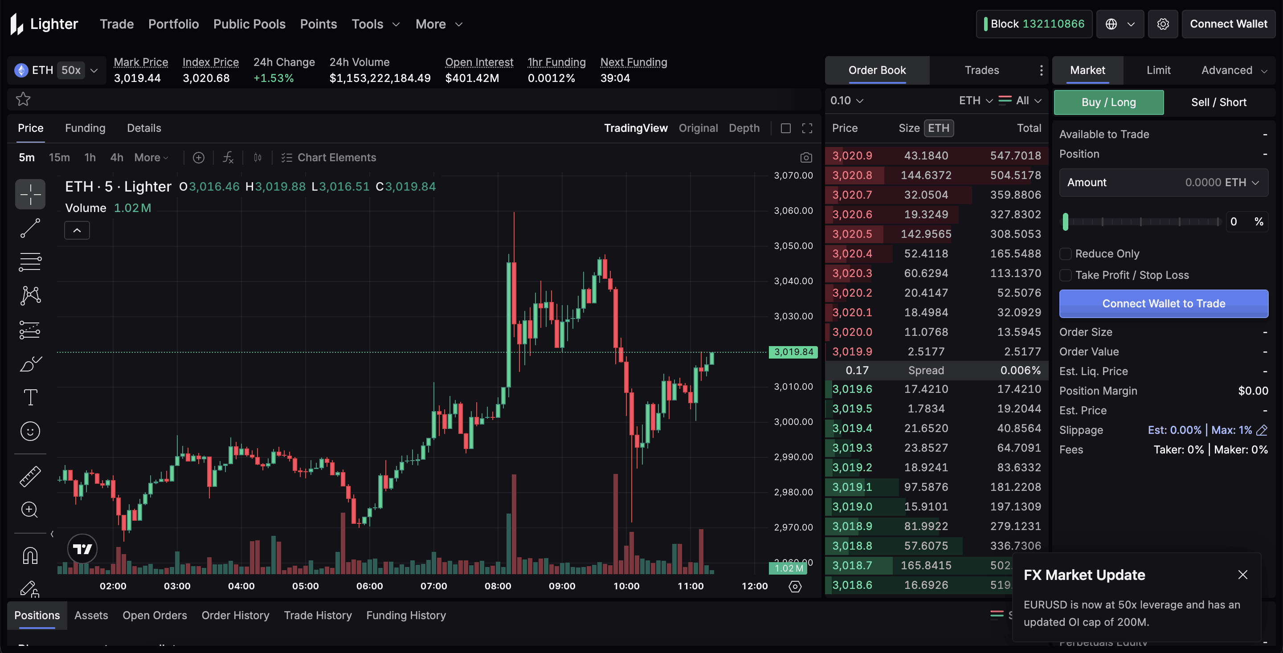Click the Connect Wallet button
The image size is (1283, 653).
tap(1228, 24)
